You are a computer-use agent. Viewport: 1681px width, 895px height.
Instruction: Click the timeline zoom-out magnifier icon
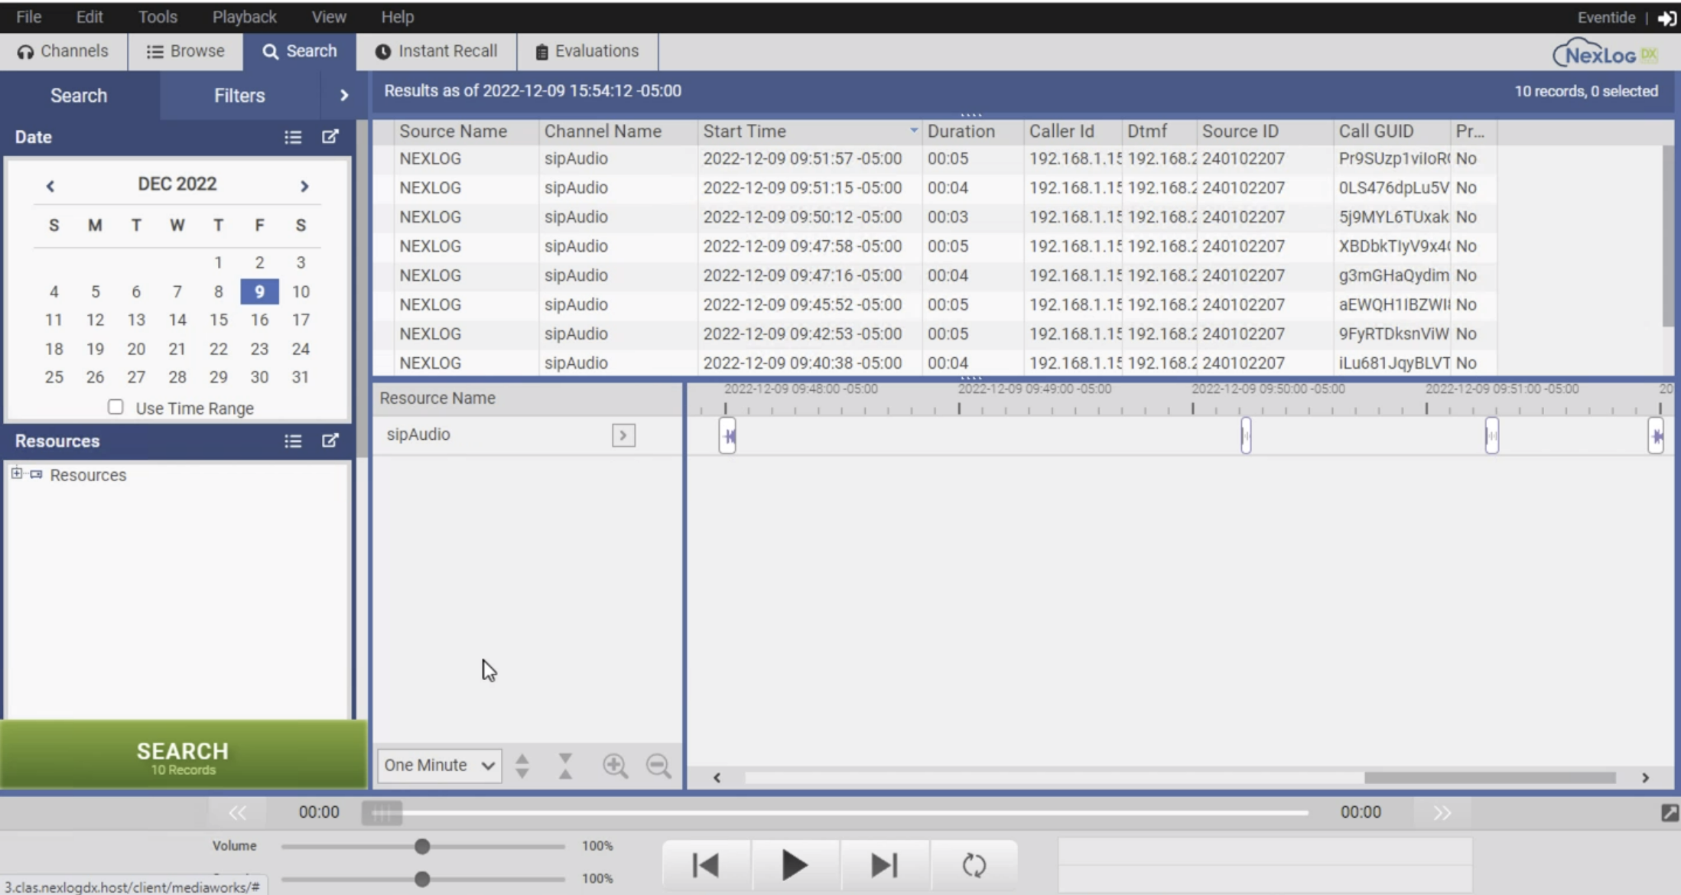click(x=658, y=766)
